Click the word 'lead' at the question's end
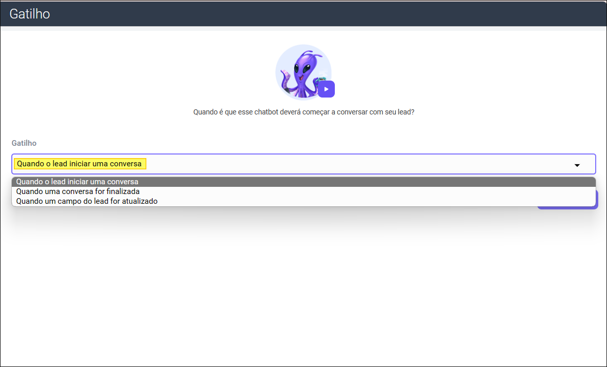The image size is (607, 367). click(405, 112)
